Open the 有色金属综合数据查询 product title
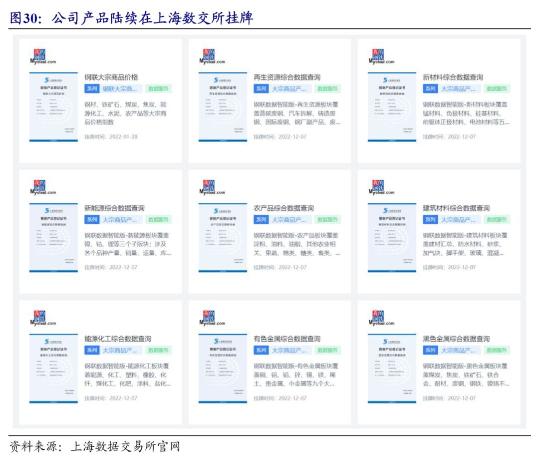 click(x=287, y=339)
